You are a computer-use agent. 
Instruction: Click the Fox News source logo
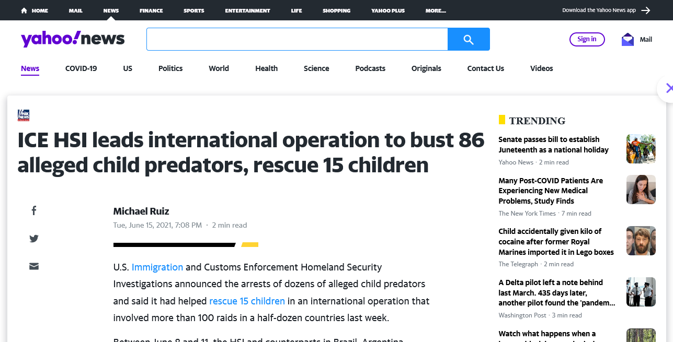[x=24, y=115]
